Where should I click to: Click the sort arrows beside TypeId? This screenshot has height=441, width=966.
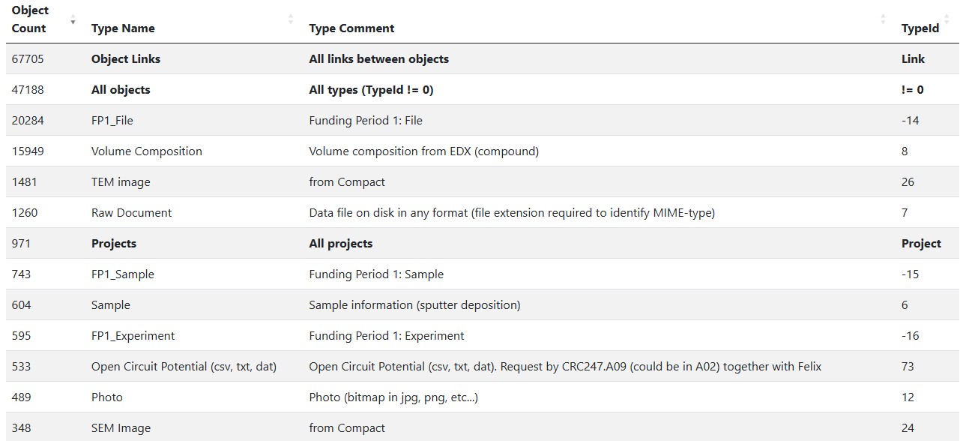(x=947, y=19)
